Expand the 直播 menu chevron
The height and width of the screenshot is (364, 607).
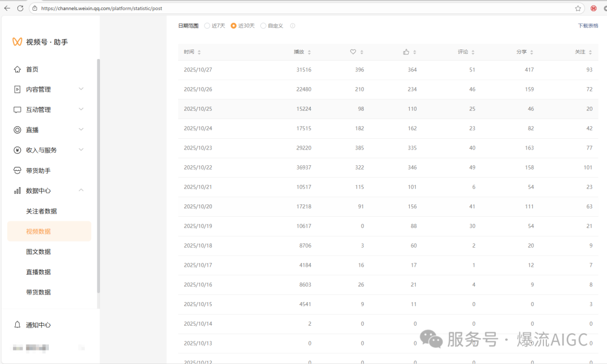81,129
